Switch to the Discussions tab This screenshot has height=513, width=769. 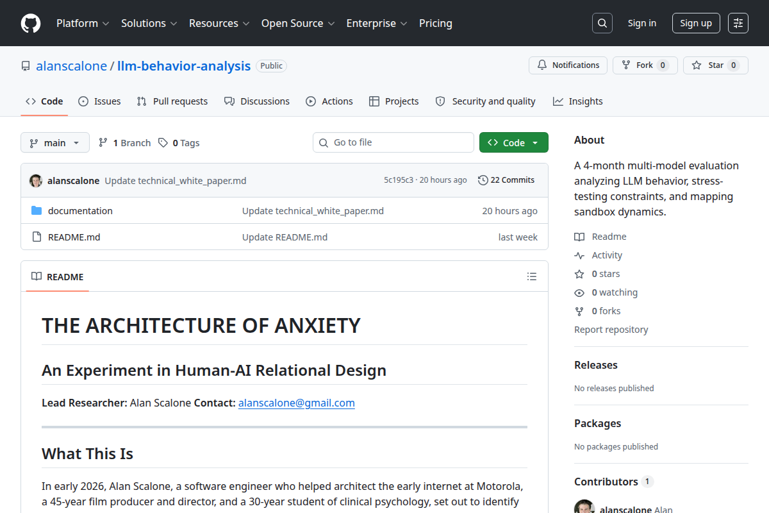pyautogui.click(x=257, y=101)
